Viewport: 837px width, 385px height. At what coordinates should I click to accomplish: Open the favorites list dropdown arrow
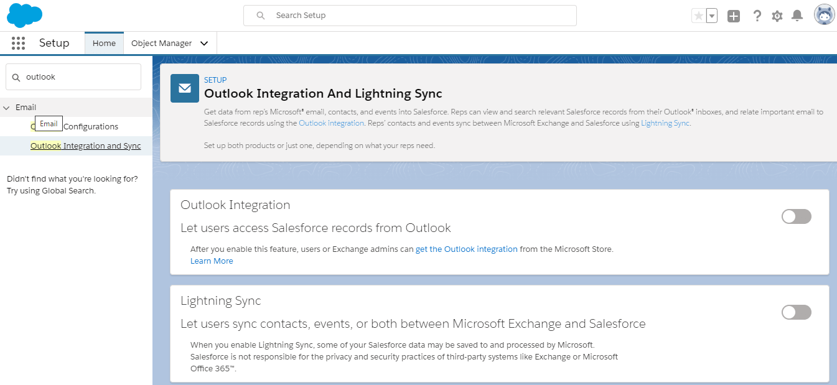coord(711,16)
